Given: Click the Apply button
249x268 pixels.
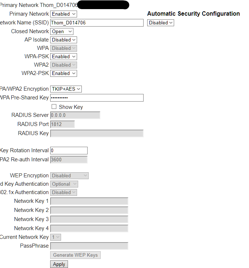Looking at the screenshot, I should [59, 264].
